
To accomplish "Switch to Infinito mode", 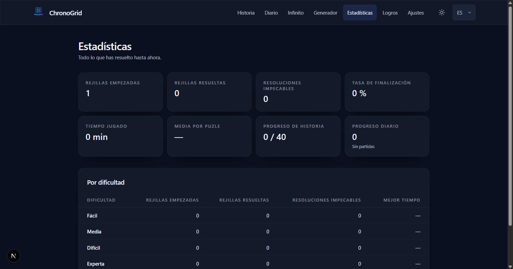I will pos(296,13).
